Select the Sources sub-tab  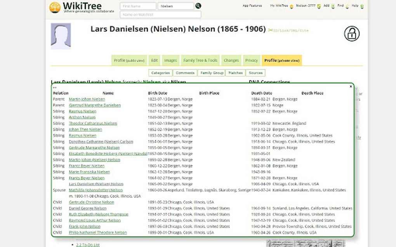tap(256, 73)
